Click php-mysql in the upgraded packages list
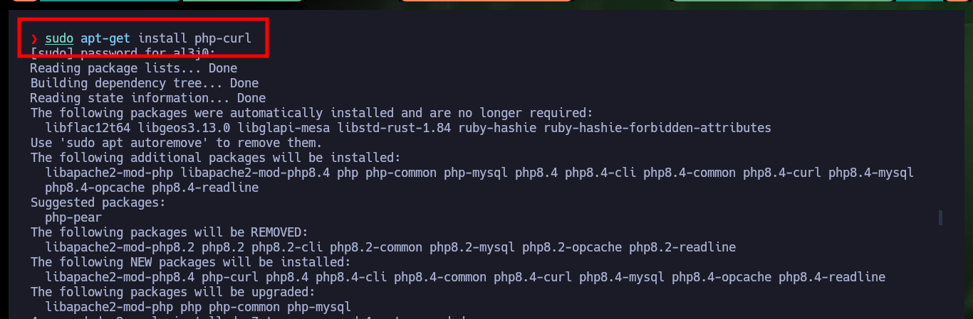Viewport: 973px width, 319px height. [319, 307]
